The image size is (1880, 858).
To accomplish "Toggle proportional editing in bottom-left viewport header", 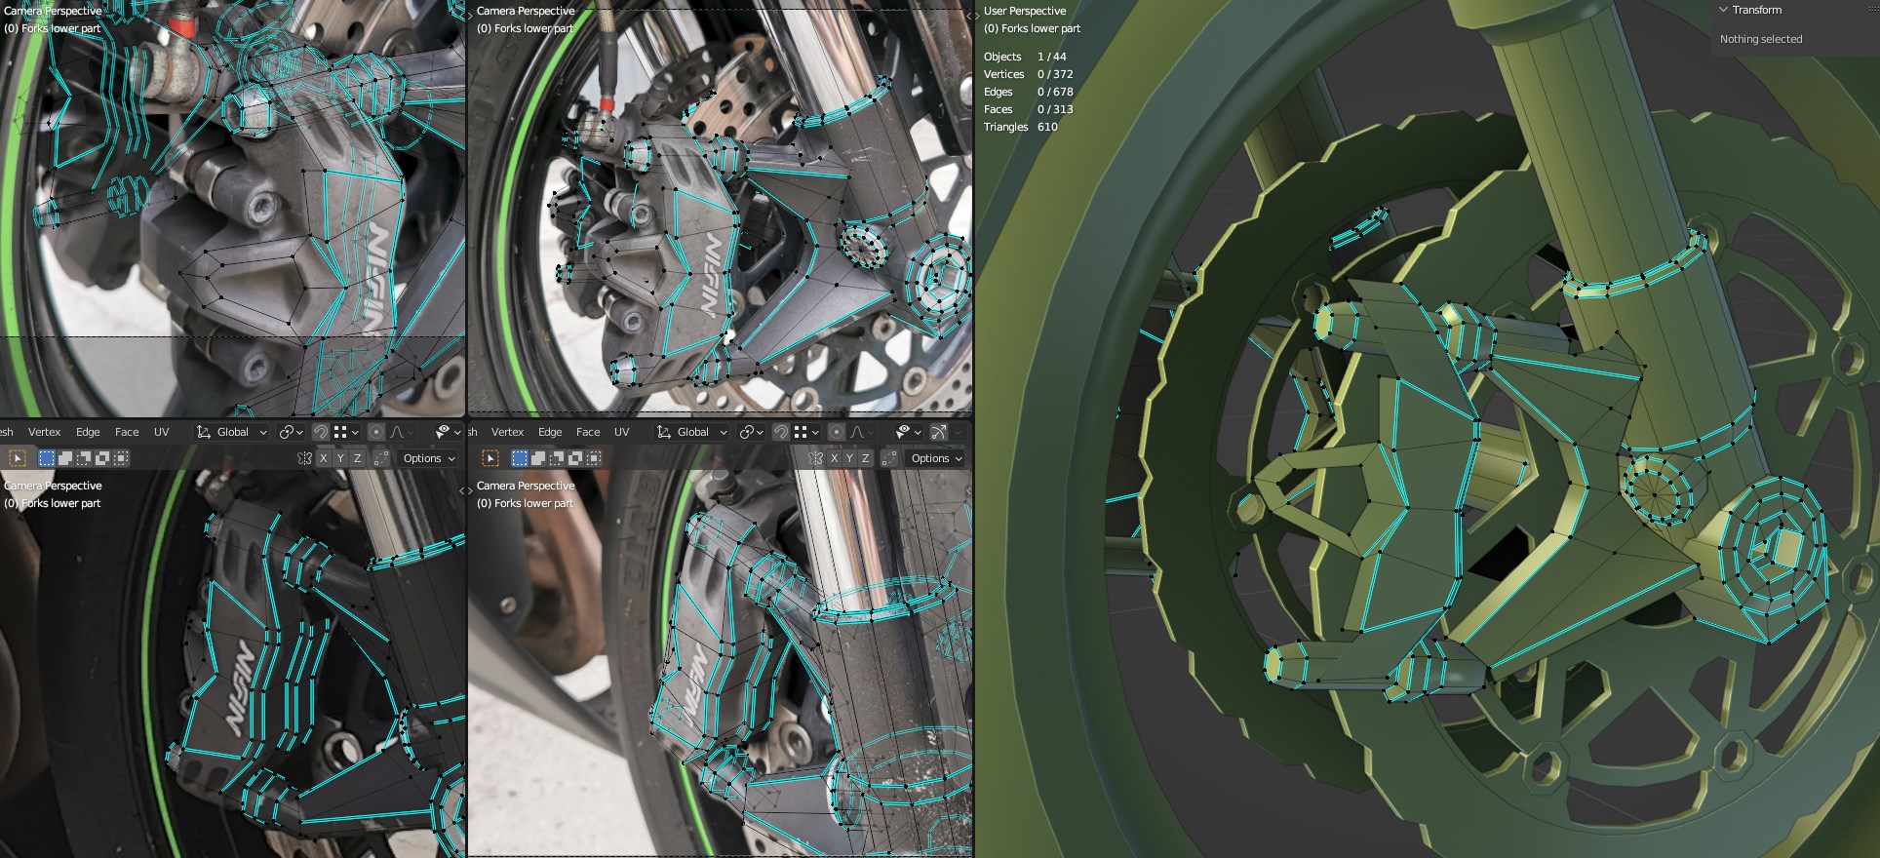I will pyautogui.click(x=376, y=432).
